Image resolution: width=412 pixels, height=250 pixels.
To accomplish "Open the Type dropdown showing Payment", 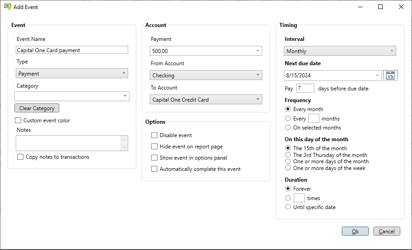I will pos(72,74).
